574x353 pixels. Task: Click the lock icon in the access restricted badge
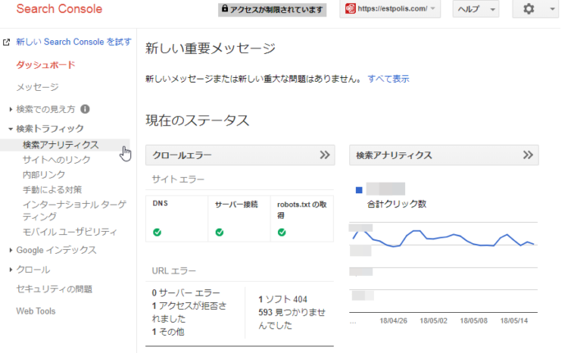coord(225,8)
